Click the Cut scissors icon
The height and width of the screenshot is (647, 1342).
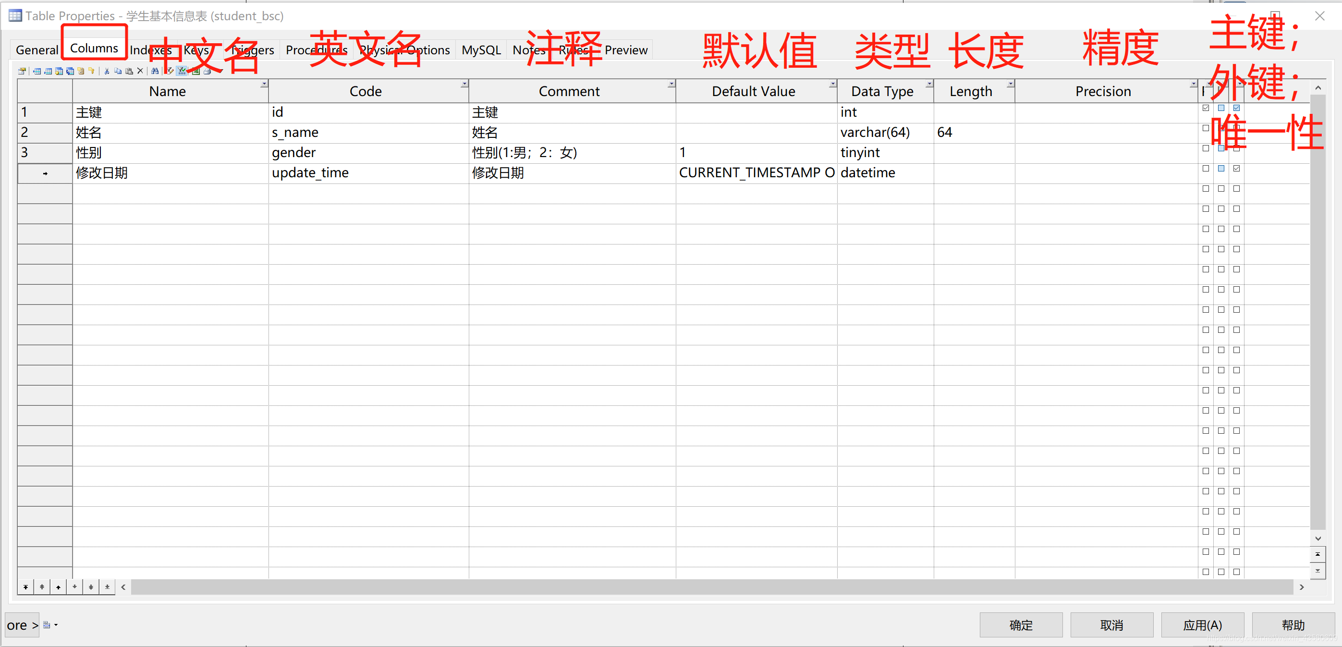click(107, 72)
